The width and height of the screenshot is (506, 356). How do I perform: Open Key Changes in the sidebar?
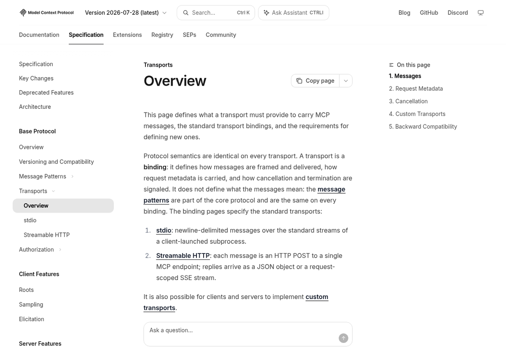tap(36, 78)
